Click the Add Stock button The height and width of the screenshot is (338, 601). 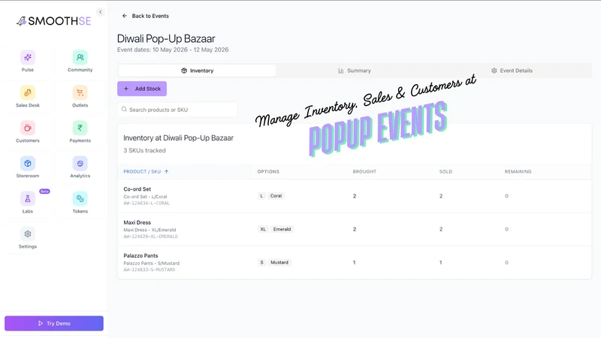(x=142, y=89)
